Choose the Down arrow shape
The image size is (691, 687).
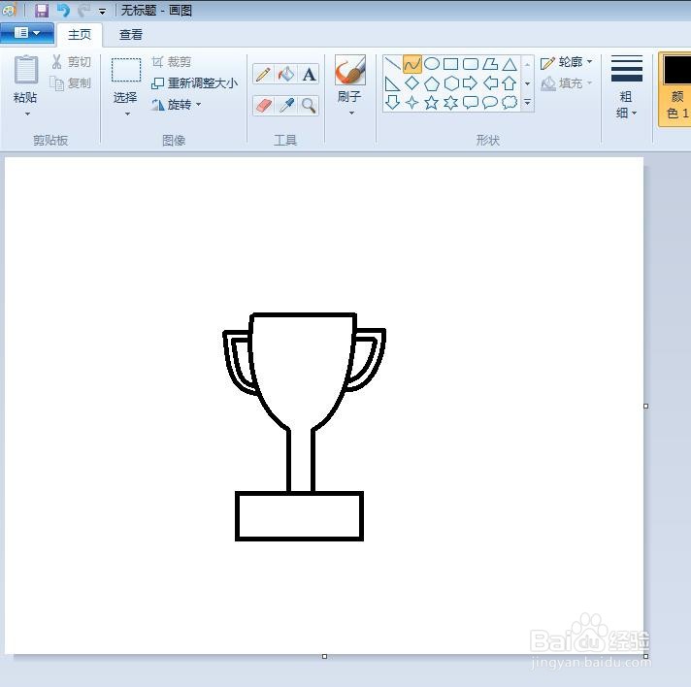(392, 102)
